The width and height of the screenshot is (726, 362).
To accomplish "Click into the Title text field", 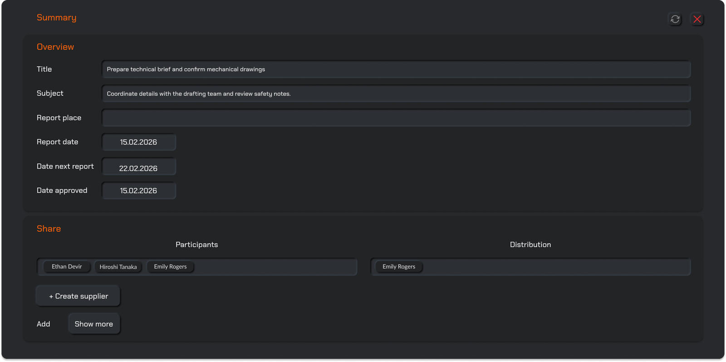I will (x=396, y=69).
